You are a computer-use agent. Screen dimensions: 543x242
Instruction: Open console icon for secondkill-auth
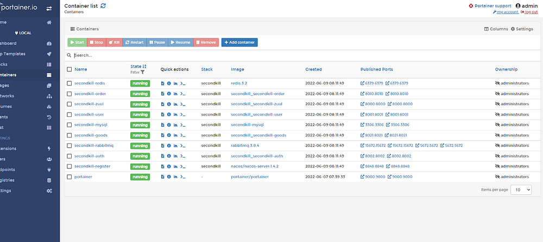click(183, 156)
